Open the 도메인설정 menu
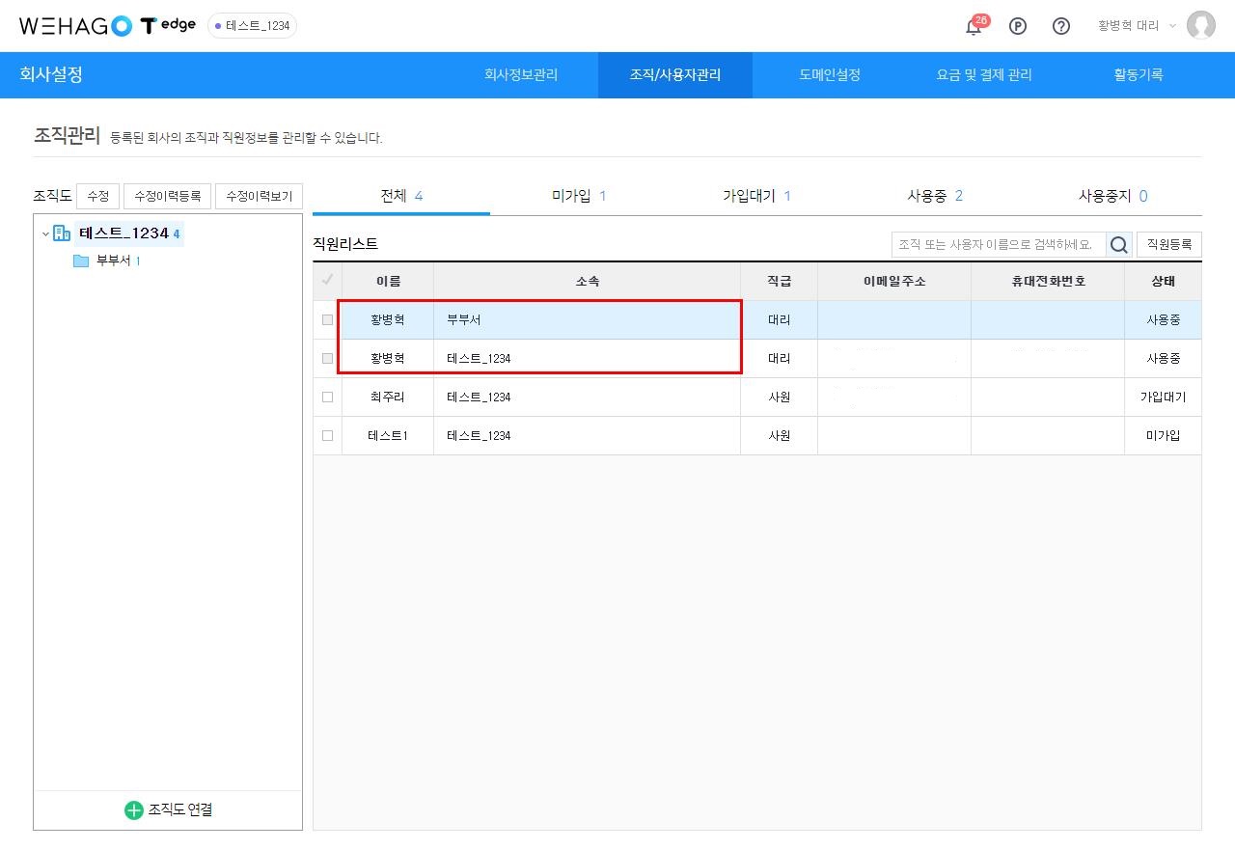 pyautogui.click(x=829, y=74)
